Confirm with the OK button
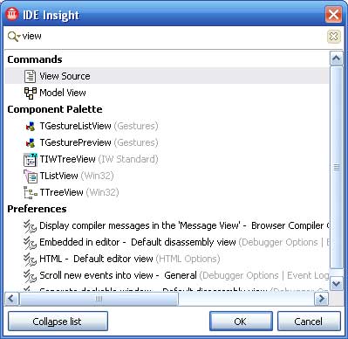348x339 pixels. (241, 322)
